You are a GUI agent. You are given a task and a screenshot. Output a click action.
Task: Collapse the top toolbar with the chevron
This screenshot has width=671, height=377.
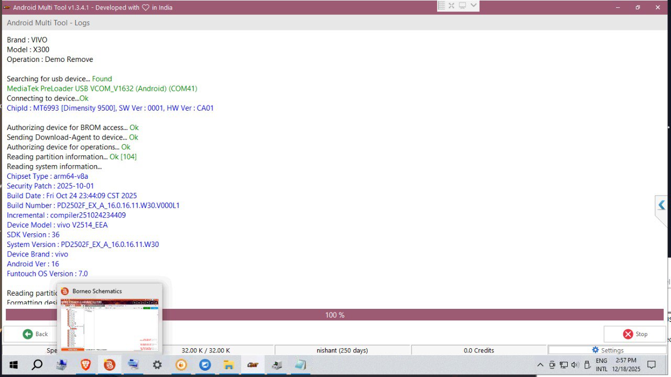point(473,6)
